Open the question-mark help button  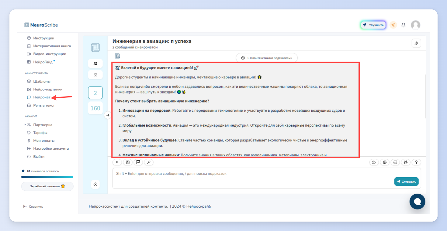(x=416, y=162)
